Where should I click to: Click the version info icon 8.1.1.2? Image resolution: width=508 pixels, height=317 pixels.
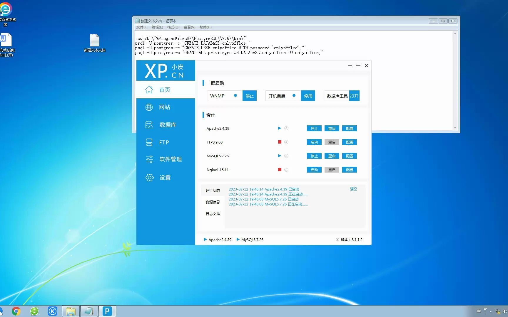pos(337,240)
